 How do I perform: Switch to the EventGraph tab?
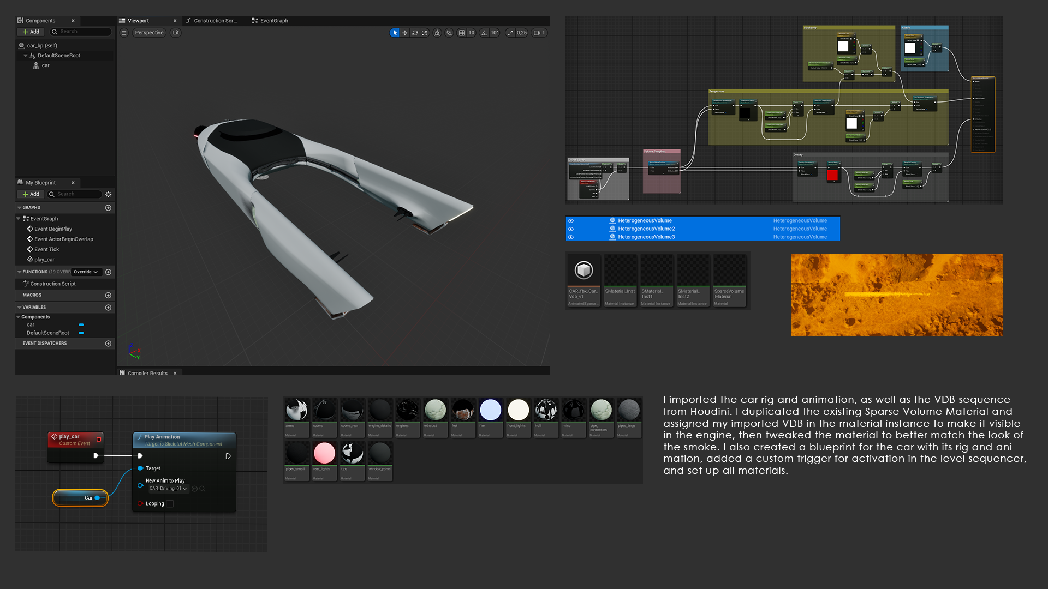click(x=270, y=21)
